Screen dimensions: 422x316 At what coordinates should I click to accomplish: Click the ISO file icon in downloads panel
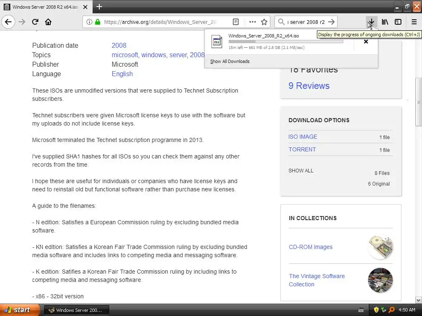click(x=217, y=42)
